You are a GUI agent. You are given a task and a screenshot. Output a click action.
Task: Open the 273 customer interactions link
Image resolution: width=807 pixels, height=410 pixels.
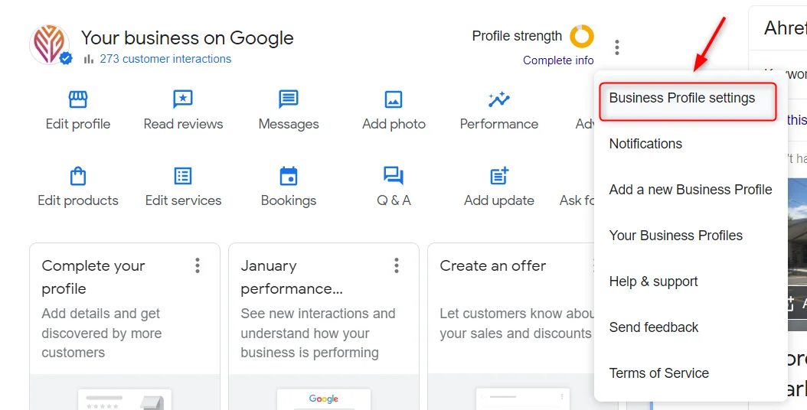[165, 59]
